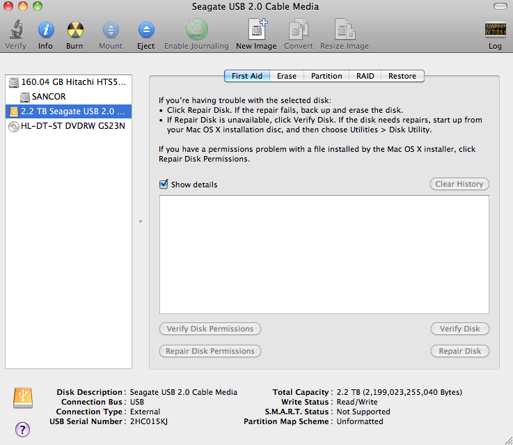The height and width of the screenshot is (445, 513).
Task: Select HL-DT-ST DVDRW GS23N drive
Action: point(69,126)
